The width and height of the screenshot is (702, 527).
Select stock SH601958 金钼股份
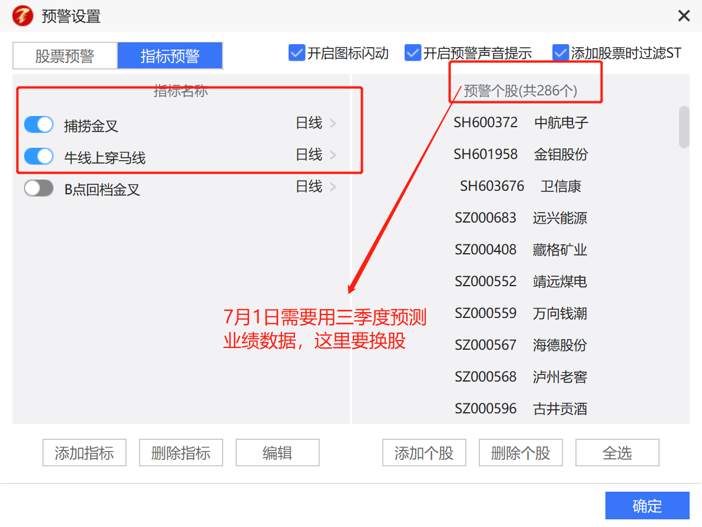pyautogui.click(x=521, y=154)
